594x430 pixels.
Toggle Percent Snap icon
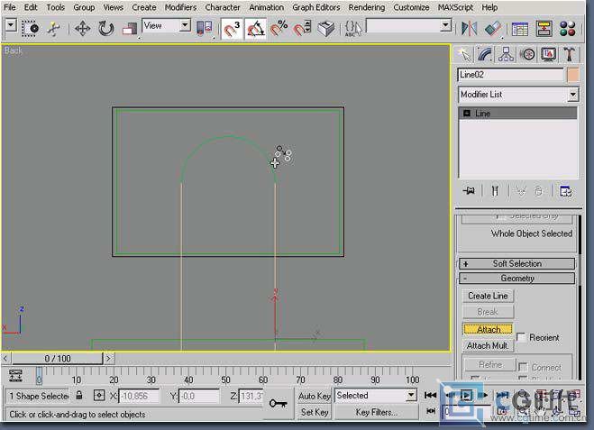point(279,29)
